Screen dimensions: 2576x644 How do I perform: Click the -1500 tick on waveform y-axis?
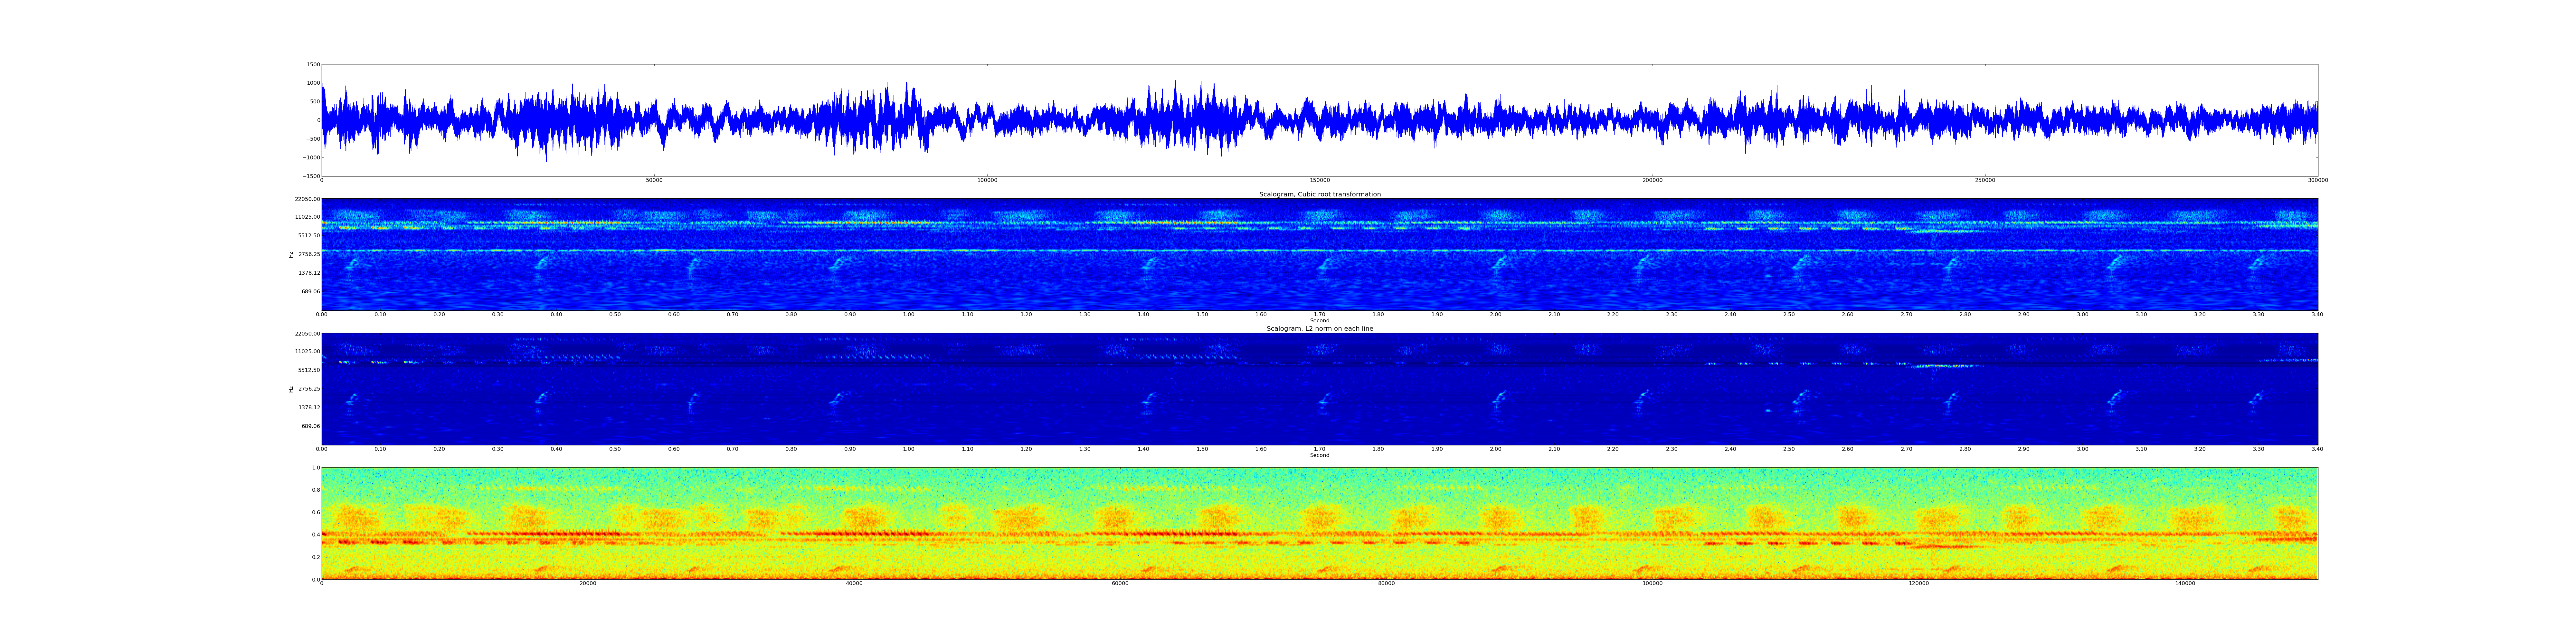pyautogui.click(x=312, y=176)
